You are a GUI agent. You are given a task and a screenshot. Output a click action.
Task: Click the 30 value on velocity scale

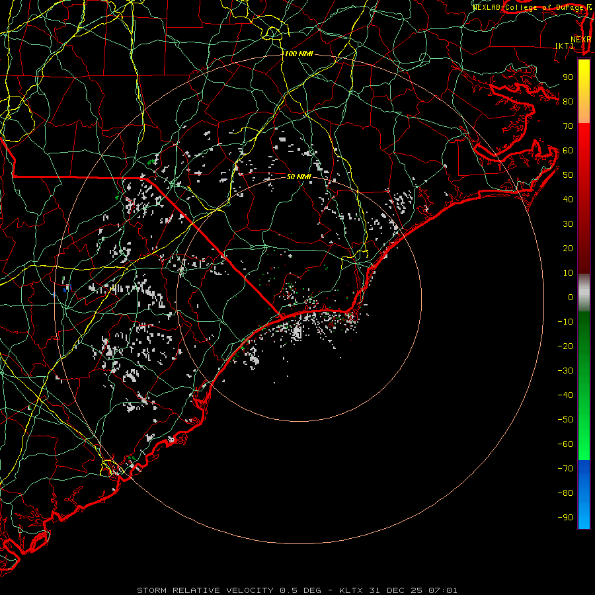tap(568, 224)
